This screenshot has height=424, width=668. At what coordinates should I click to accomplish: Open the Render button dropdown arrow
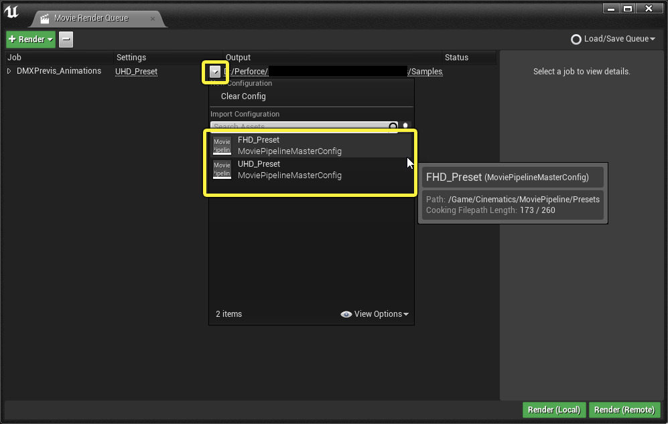pos(50,39)
